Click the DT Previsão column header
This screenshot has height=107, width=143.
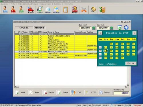(34, 32)
